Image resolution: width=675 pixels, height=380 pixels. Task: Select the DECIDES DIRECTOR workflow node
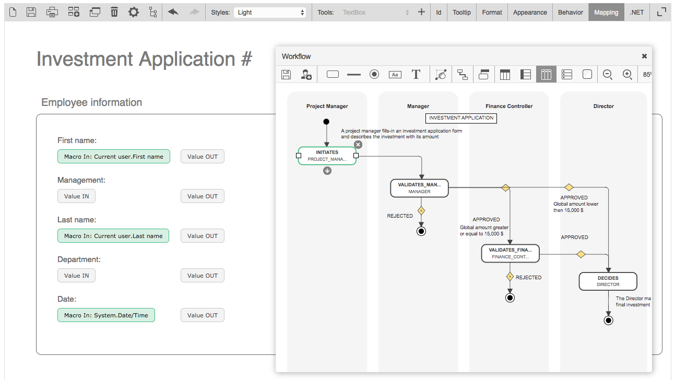click(608, 281)
